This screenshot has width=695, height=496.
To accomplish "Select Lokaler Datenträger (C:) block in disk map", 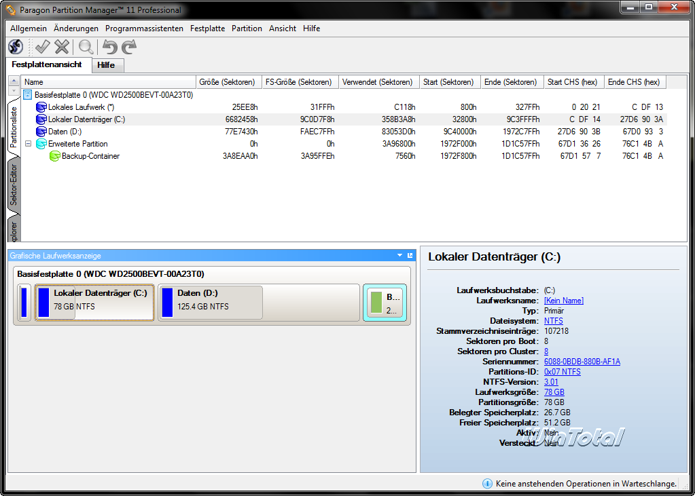I will tap(94, 303).
